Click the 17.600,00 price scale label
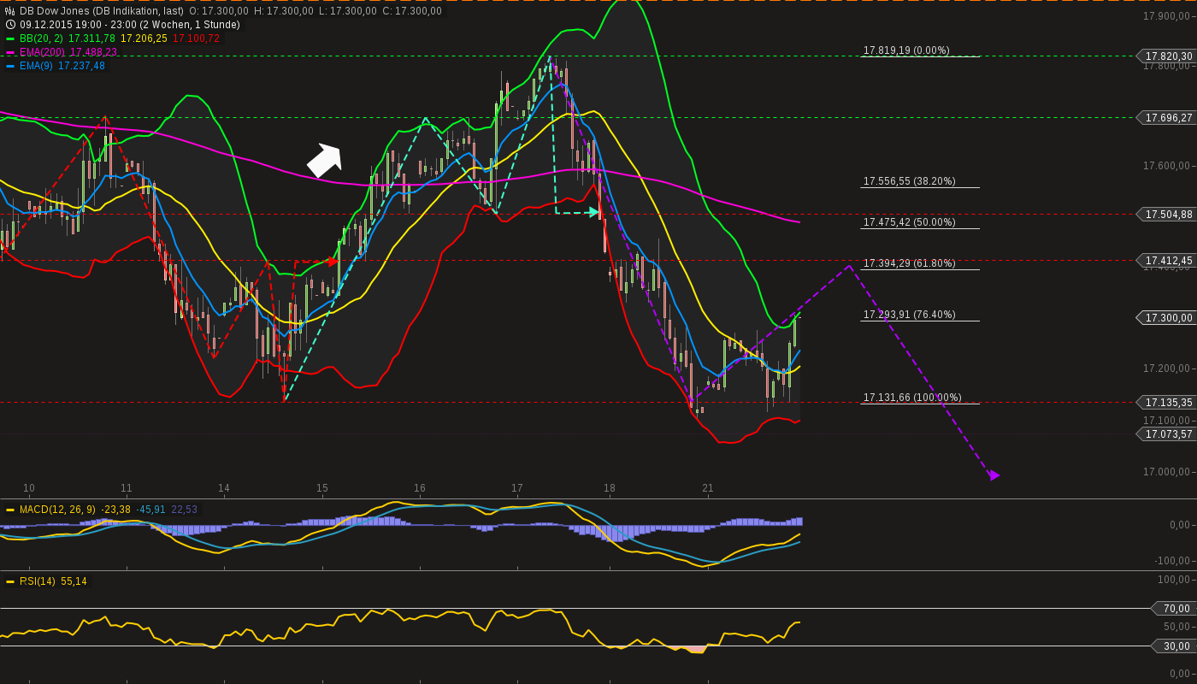The width and height of the screenshot is (1197, 684). tap(1166, 166)
